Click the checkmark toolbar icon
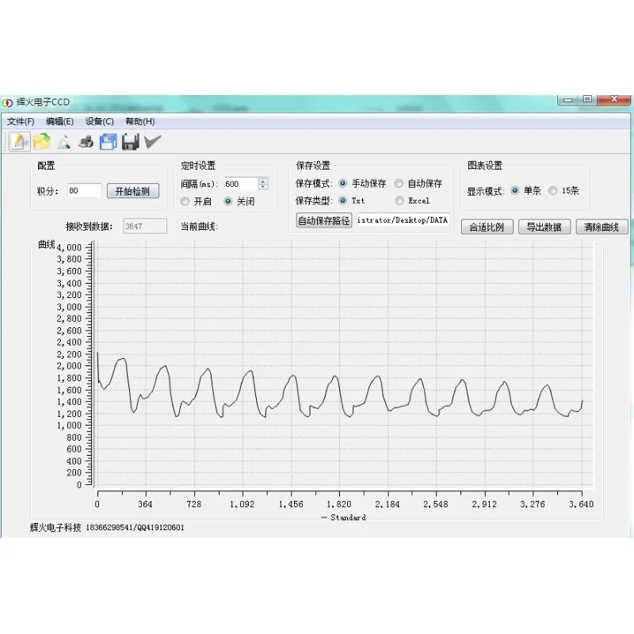The height and width of the screenshot is (634, 634). coord(152,142)
